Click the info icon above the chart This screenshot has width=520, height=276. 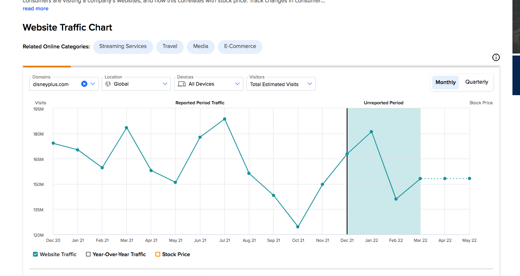point(496,57)
